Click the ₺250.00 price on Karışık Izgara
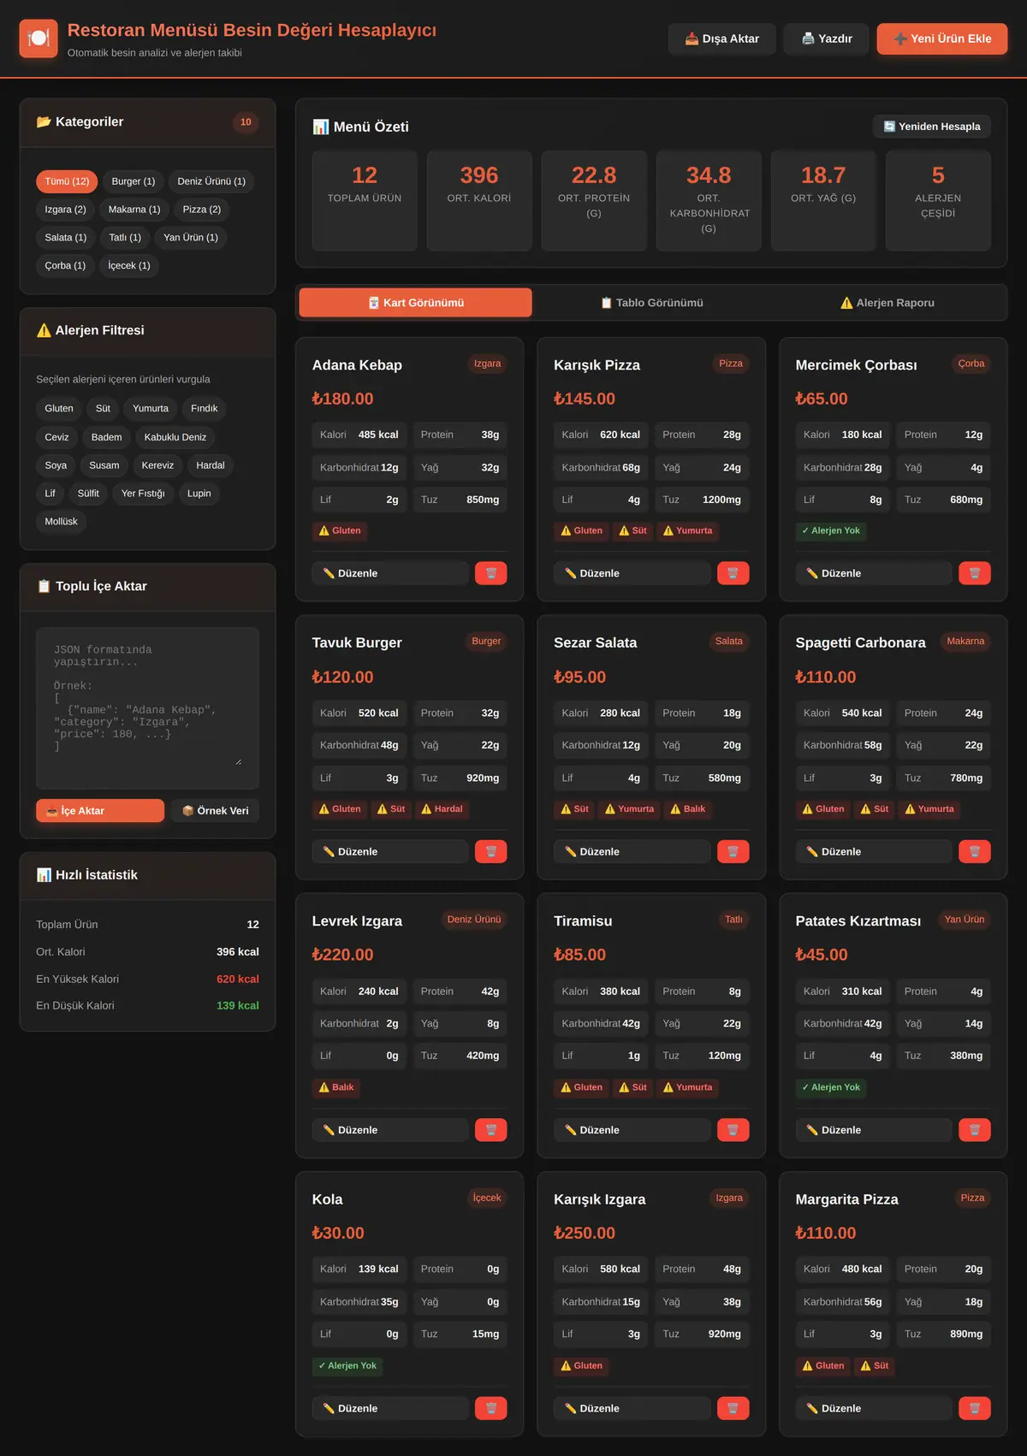The height and width of the screenshot is (1456, 1027). coord(585,1233)
